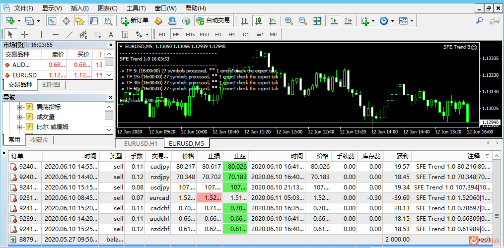The image size is (504, 248).
Task: Open the profiles icon
Action: click(30, 21)
